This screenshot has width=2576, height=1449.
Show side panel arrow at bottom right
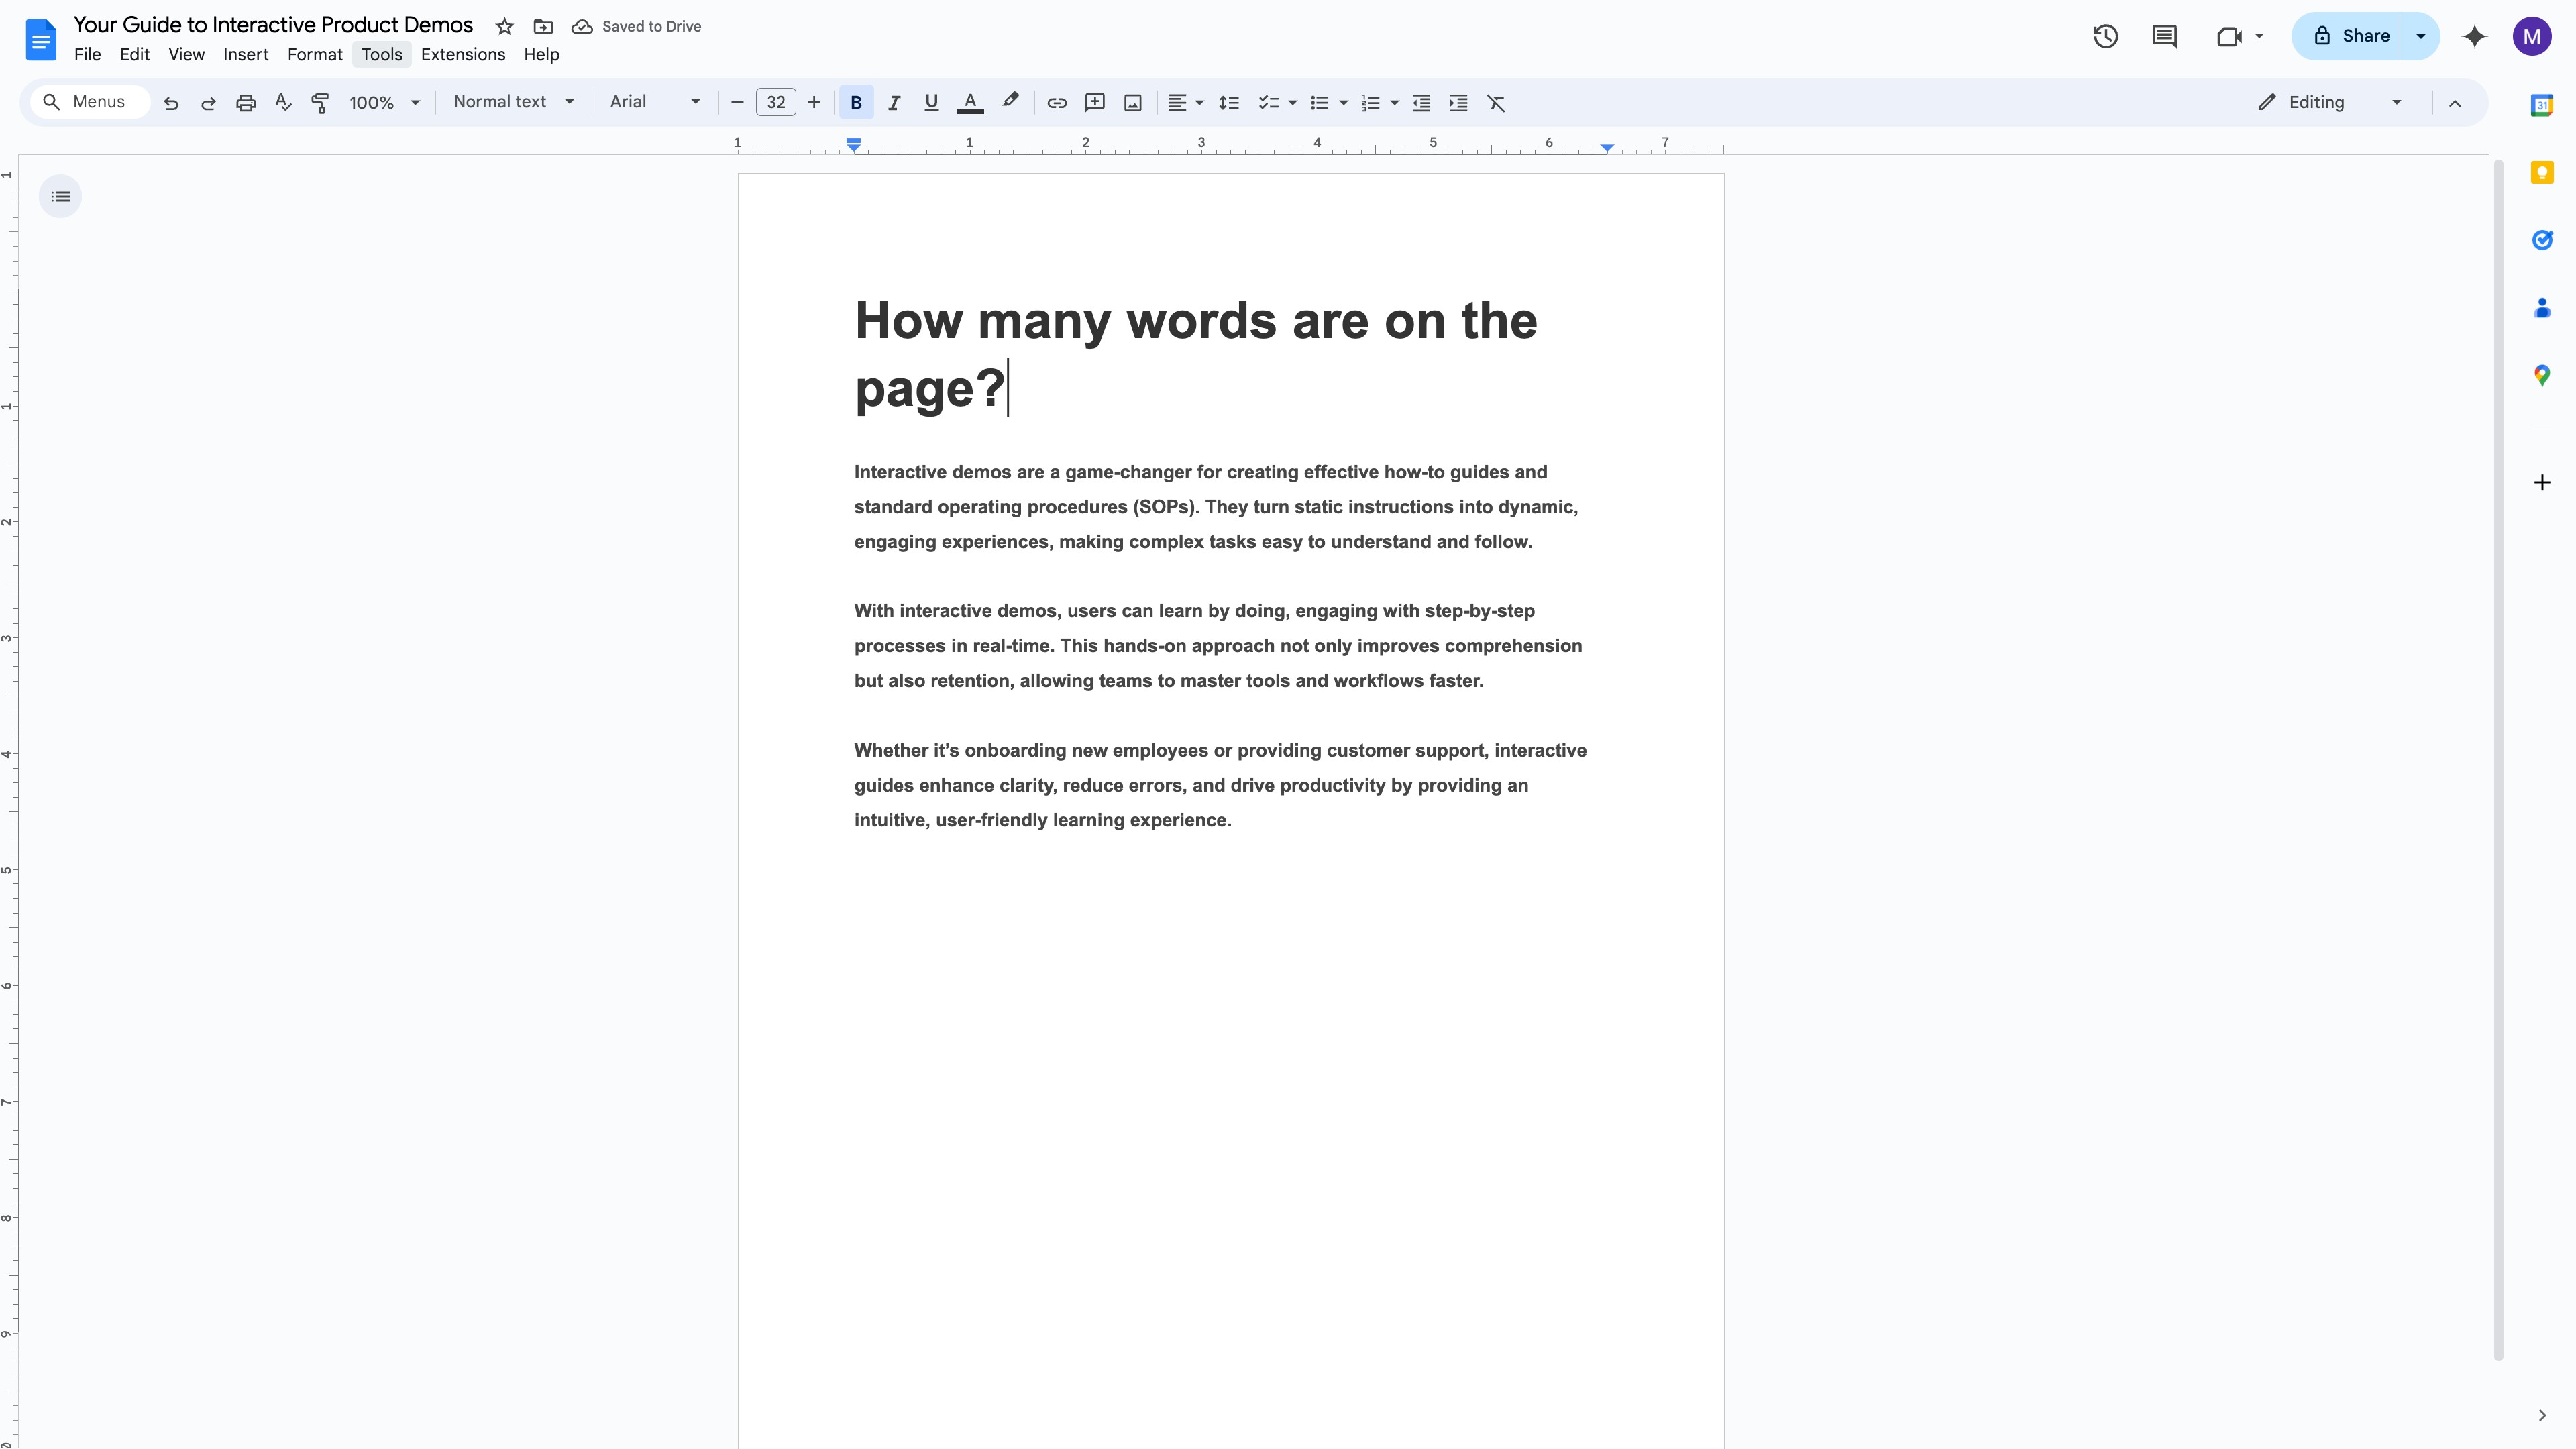[2542, 1415]
